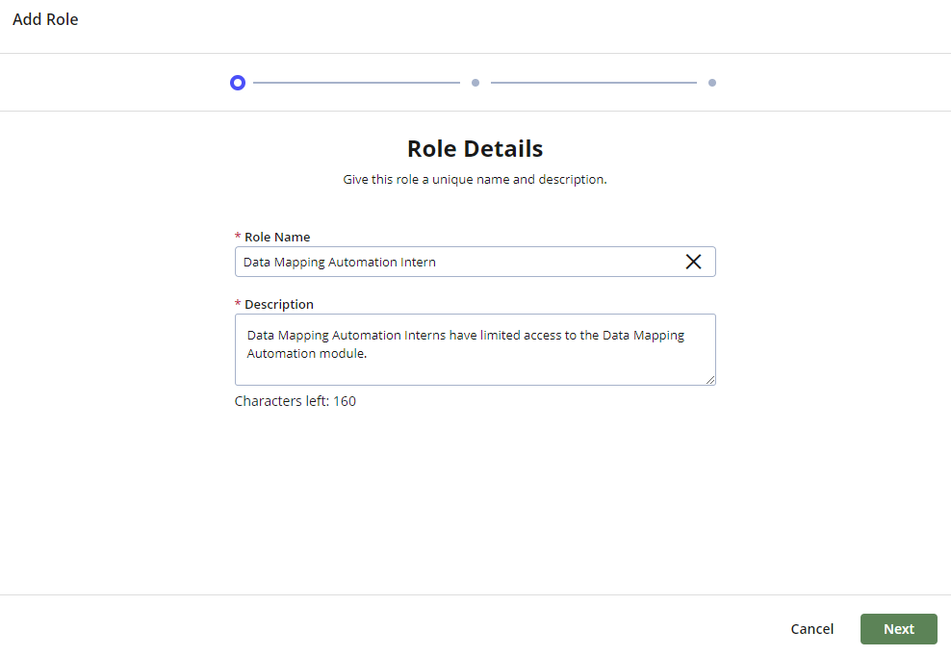Click the Add Role page title
The width and height of the screenshot is (951, 656).
point(45,19)
